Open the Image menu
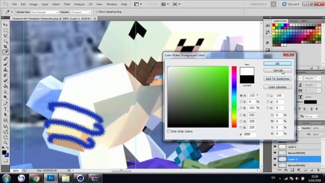The height and width of the screenshot is (183, 325). 33,4
